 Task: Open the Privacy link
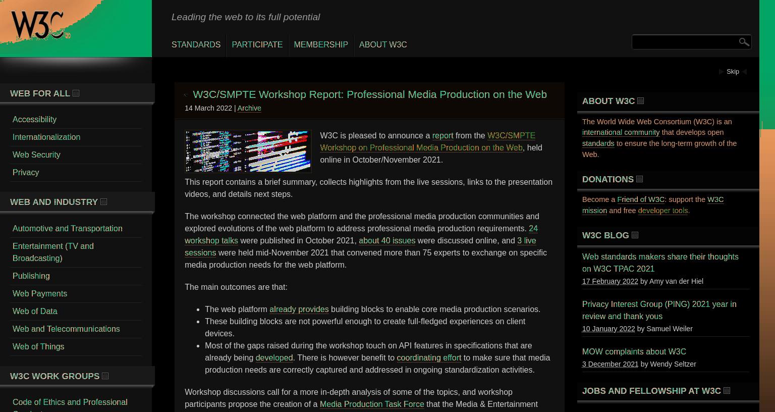(x=26, y=172)
